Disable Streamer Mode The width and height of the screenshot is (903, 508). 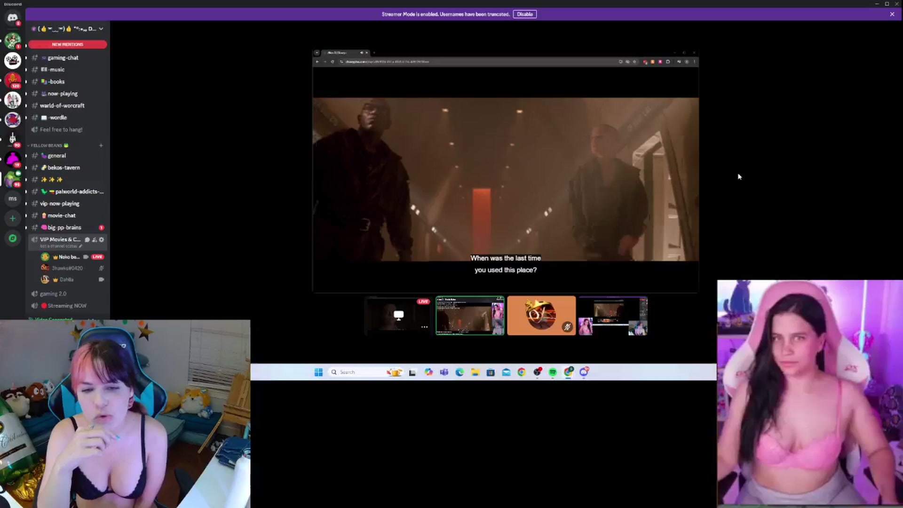(x=525, y=14)
